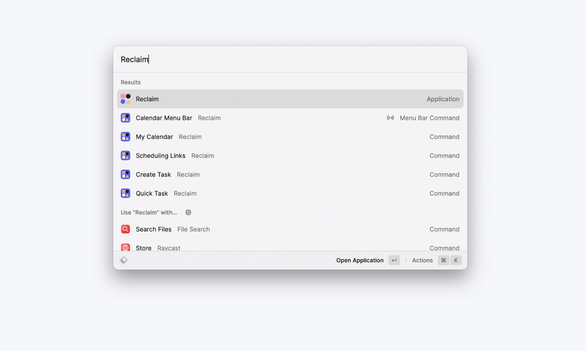Screen dimensions: 586x351
Task: Click the Application type label
Action: tap(443, 99)
